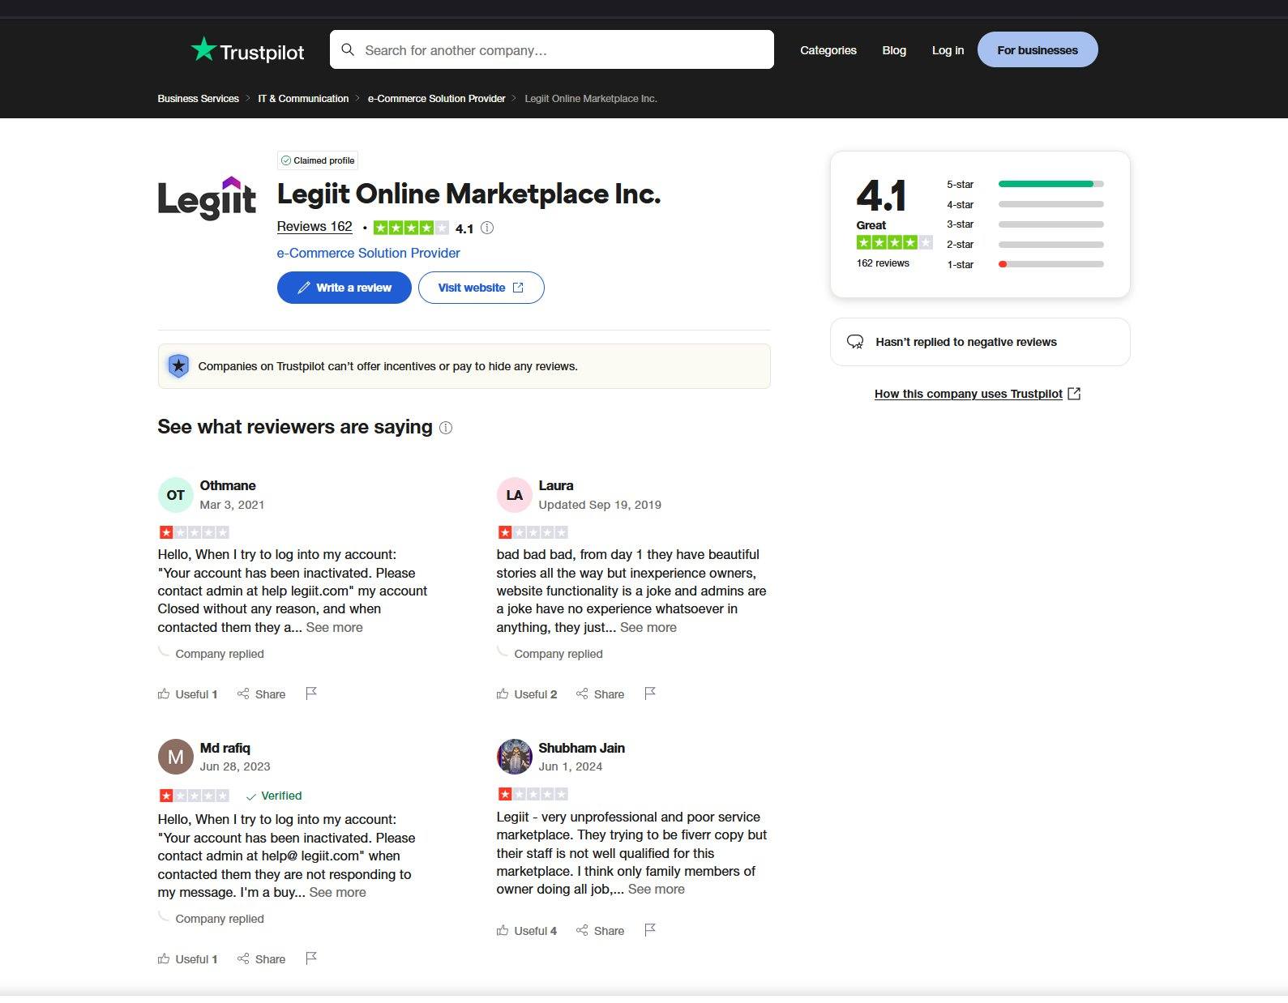Flag Laura's review
Viewport: 1288px width, 1003px height.
pyautogui.click(x=650, y=694)
